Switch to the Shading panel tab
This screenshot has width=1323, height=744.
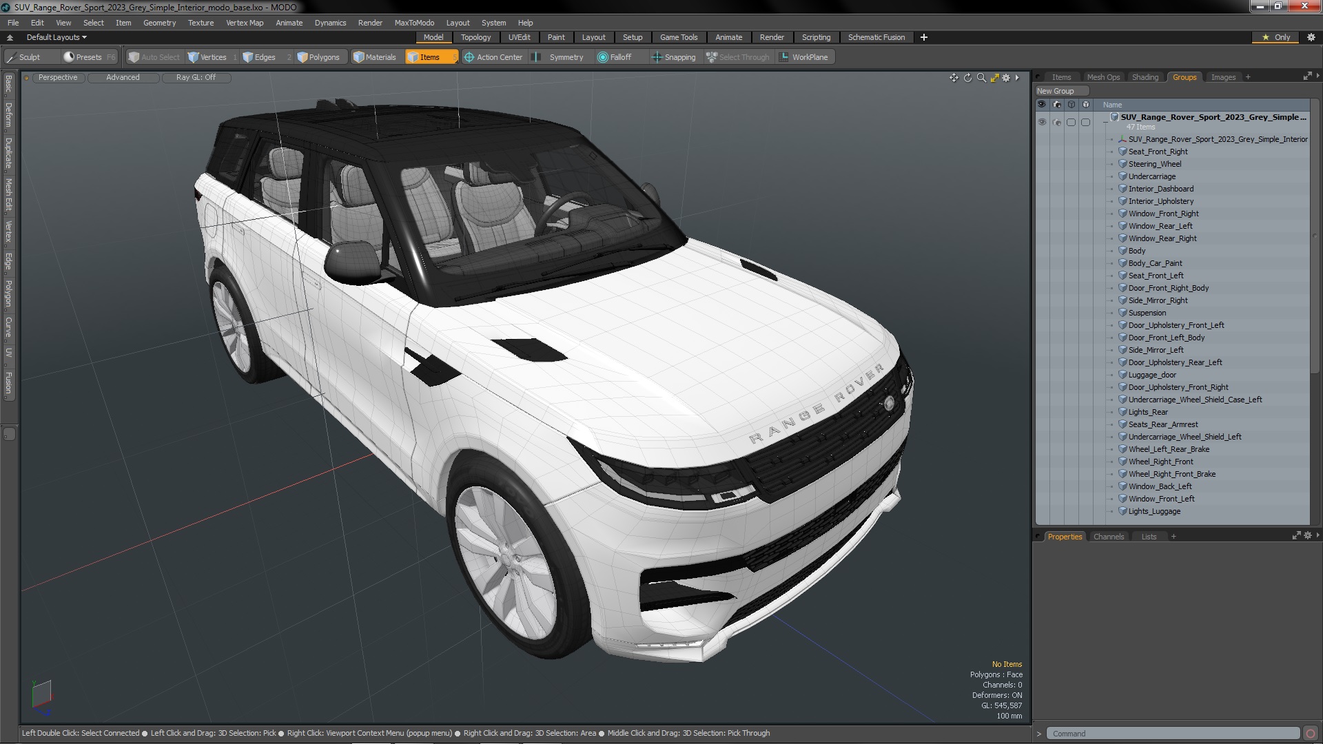[x=1145, y=77]
